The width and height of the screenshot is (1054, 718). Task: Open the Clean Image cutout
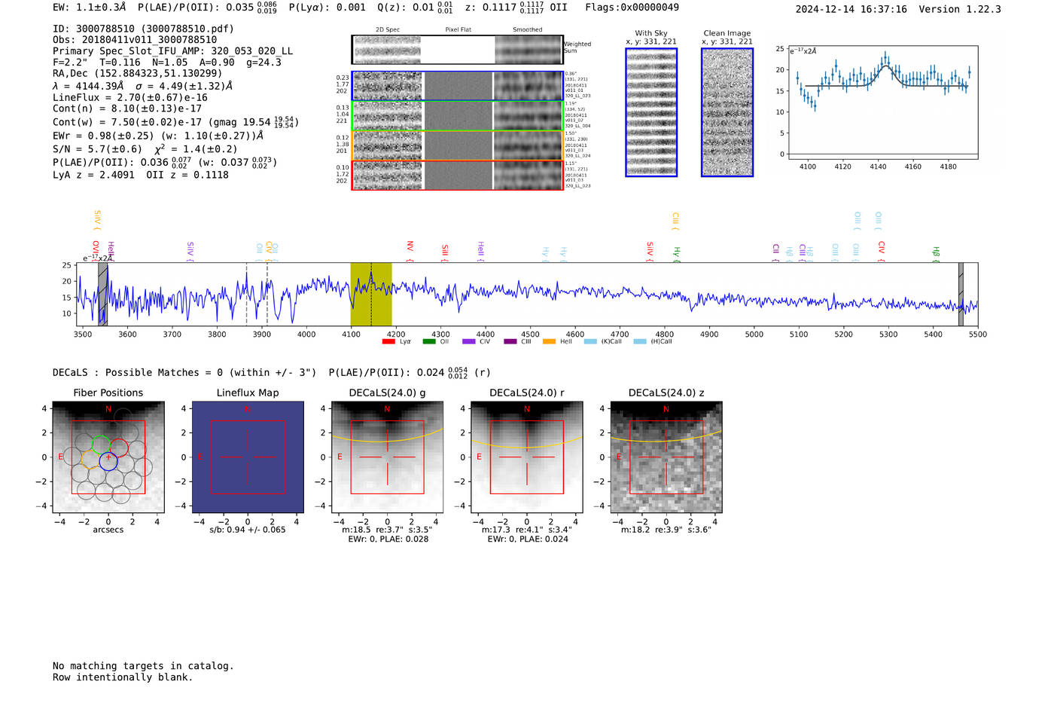(727, 112)
